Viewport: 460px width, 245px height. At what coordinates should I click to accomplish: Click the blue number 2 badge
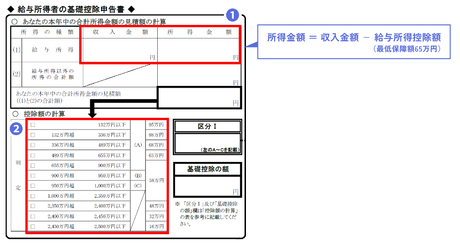17,128
